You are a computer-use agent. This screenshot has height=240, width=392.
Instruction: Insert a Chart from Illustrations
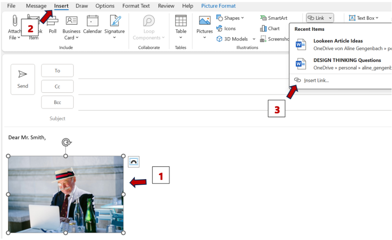(270, 28)
